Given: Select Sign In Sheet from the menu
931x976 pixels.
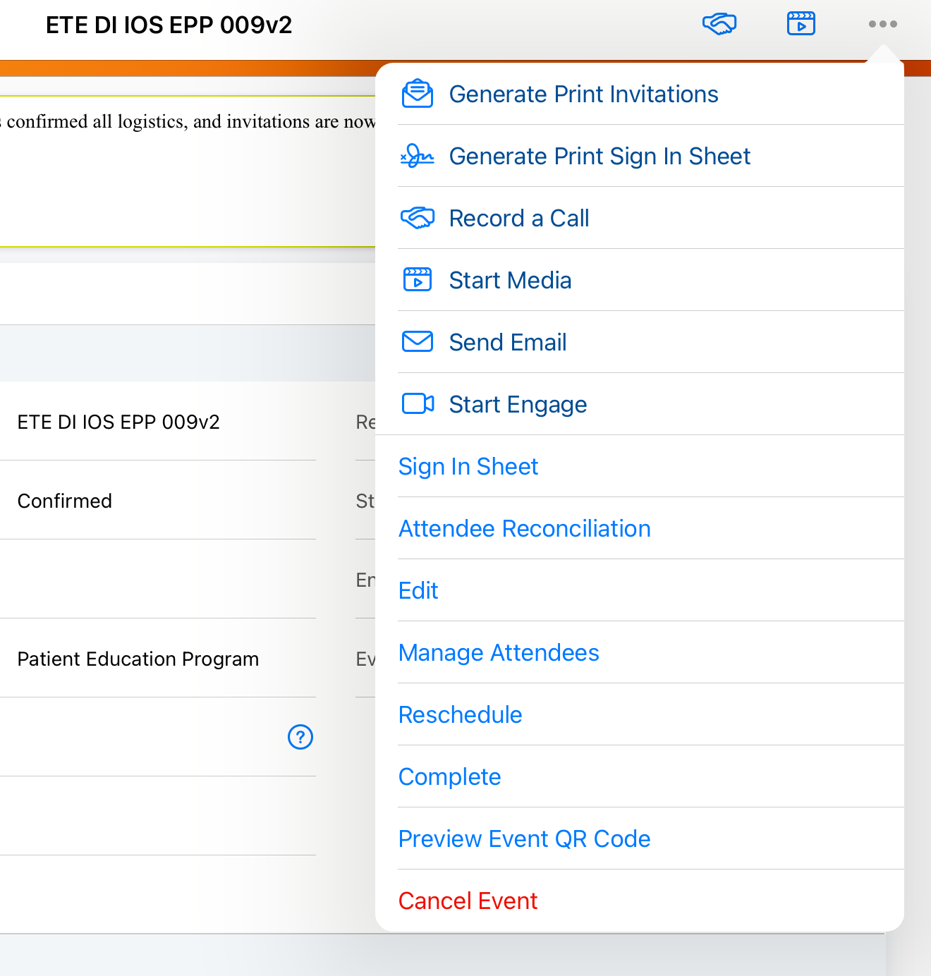Looking at the screenshot, I should click(468, 466).
